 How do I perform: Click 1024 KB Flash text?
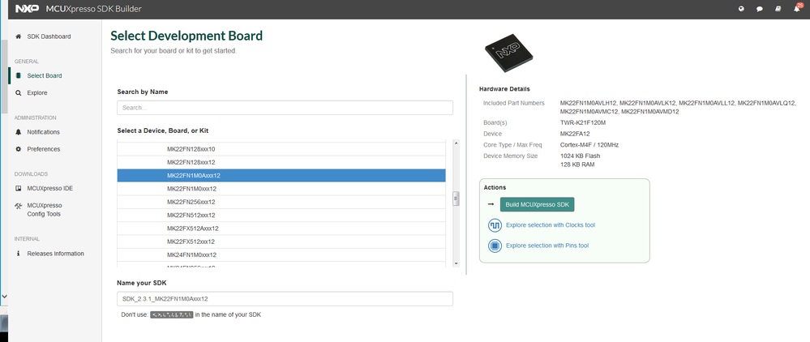coord(580,156)
